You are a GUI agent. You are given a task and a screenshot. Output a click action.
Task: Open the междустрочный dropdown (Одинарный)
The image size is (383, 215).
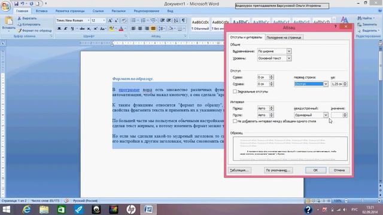326,115
